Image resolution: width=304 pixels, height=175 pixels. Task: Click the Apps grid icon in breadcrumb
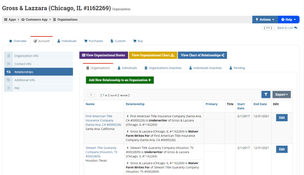coord(6,20)
